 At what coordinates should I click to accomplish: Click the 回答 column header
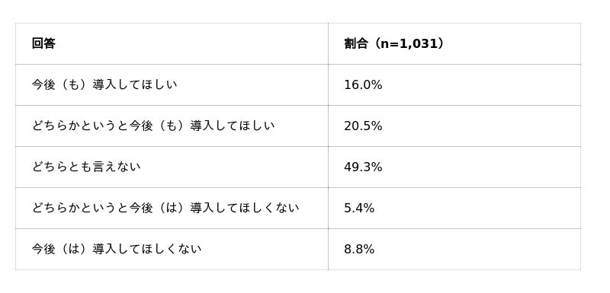(x=172, y=43)
